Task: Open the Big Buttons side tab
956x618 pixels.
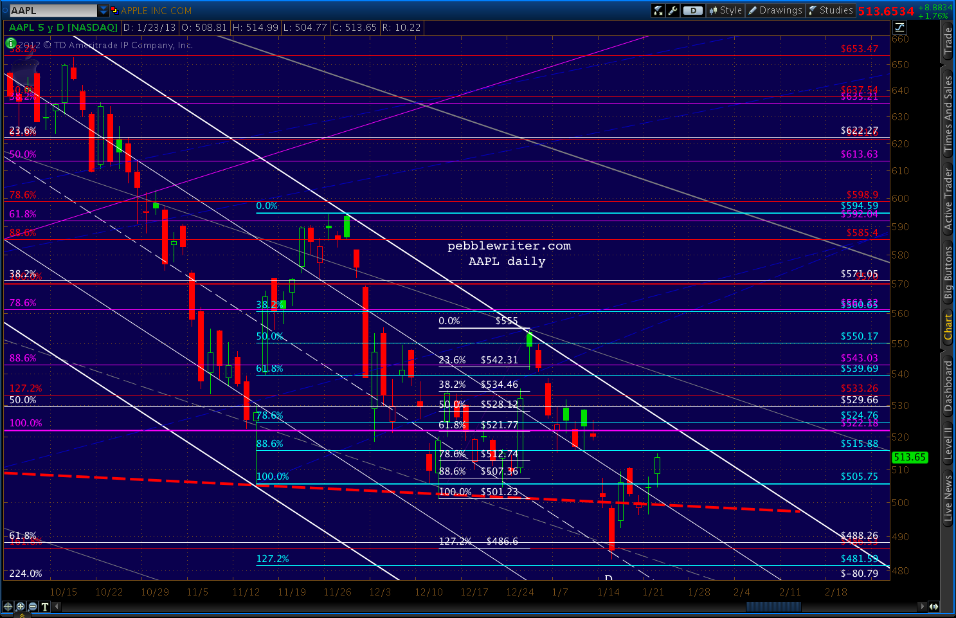Action: click(948, 273)
